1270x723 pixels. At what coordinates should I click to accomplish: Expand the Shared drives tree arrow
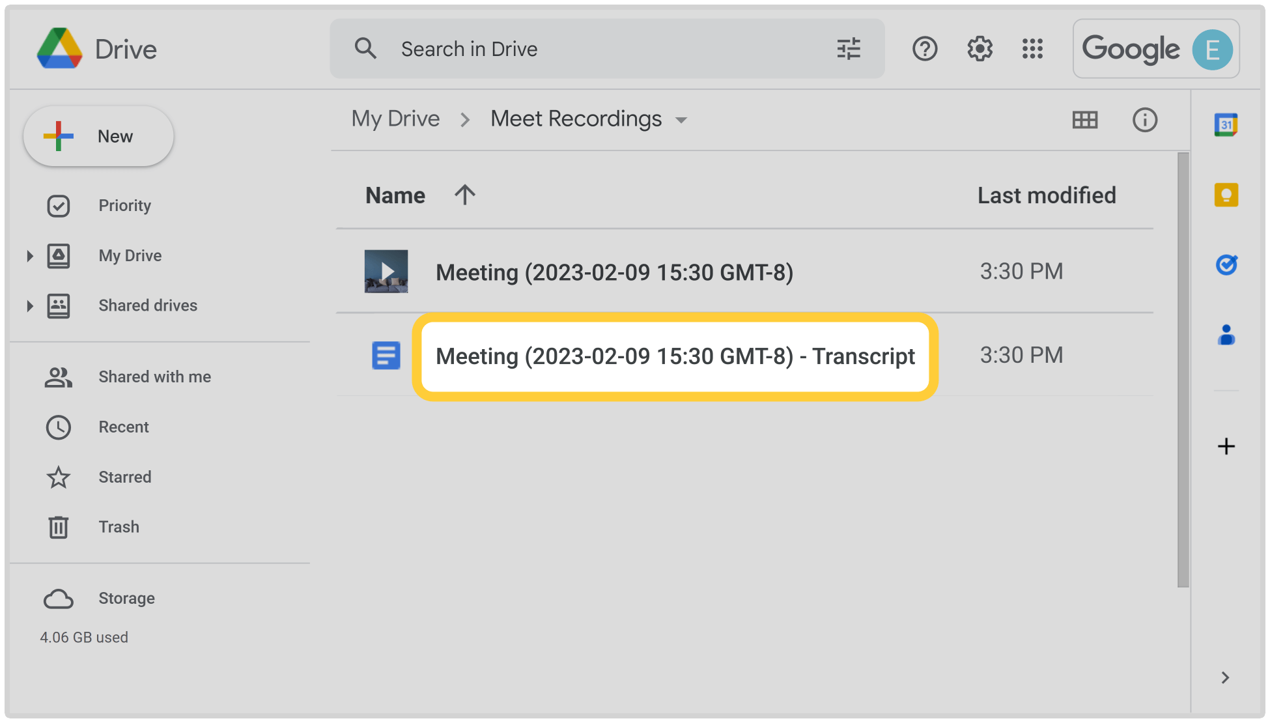tap(29, 306)
